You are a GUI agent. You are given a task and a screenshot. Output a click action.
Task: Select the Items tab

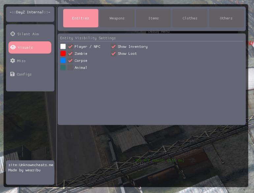click(x=154, y=18)
